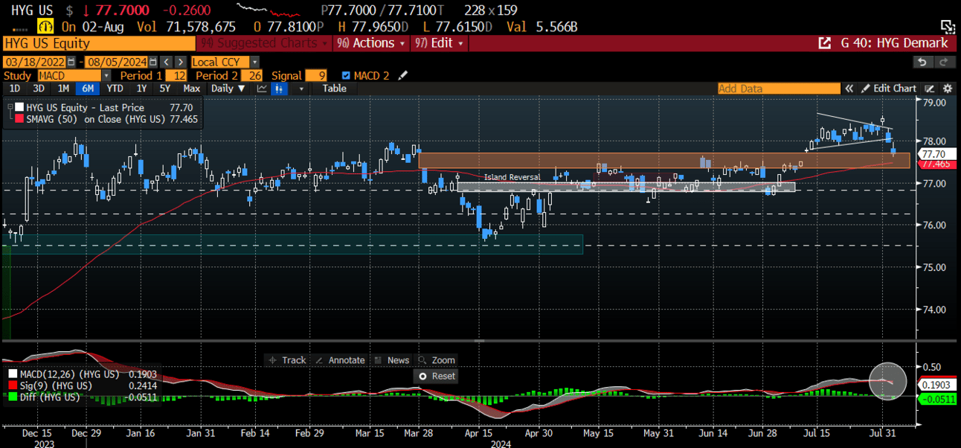Image resolution: width=961 pixels, height=448 pixels.
Task: Open the end date calendar picker
Action: [153, 62]
